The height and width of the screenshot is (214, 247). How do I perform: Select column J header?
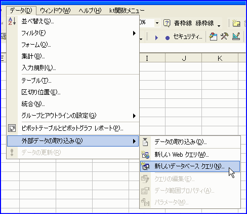(x=184, y=58)
